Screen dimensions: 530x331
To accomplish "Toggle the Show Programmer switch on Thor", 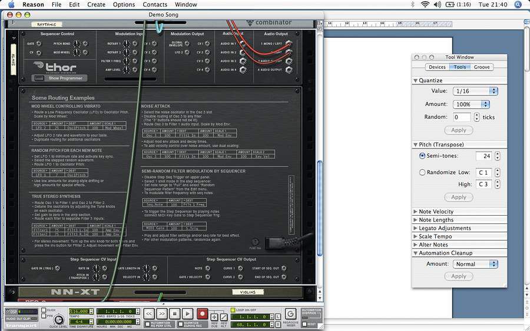I will (39, 78).
